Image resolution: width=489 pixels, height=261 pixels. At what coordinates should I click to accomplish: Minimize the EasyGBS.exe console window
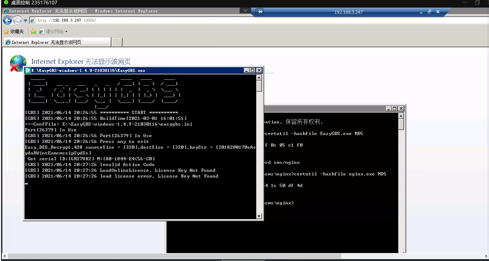click(x=246, y=70)
